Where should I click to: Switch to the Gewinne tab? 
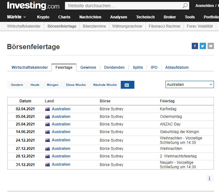click(x=88, y=67)
